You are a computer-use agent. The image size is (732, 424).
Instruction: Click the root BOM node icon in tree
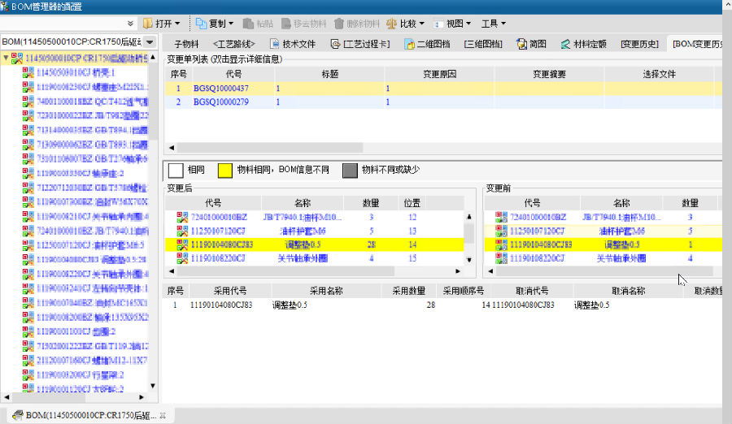click(x=17, y=58)
